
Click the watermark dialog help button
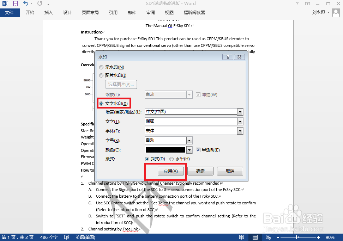228,57
